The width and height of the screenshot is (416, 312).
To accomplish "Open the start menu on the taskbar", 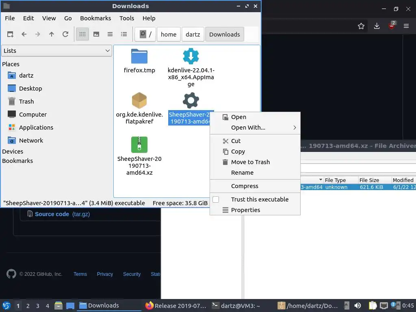I will pyautogui.click(x=6, y=305).
